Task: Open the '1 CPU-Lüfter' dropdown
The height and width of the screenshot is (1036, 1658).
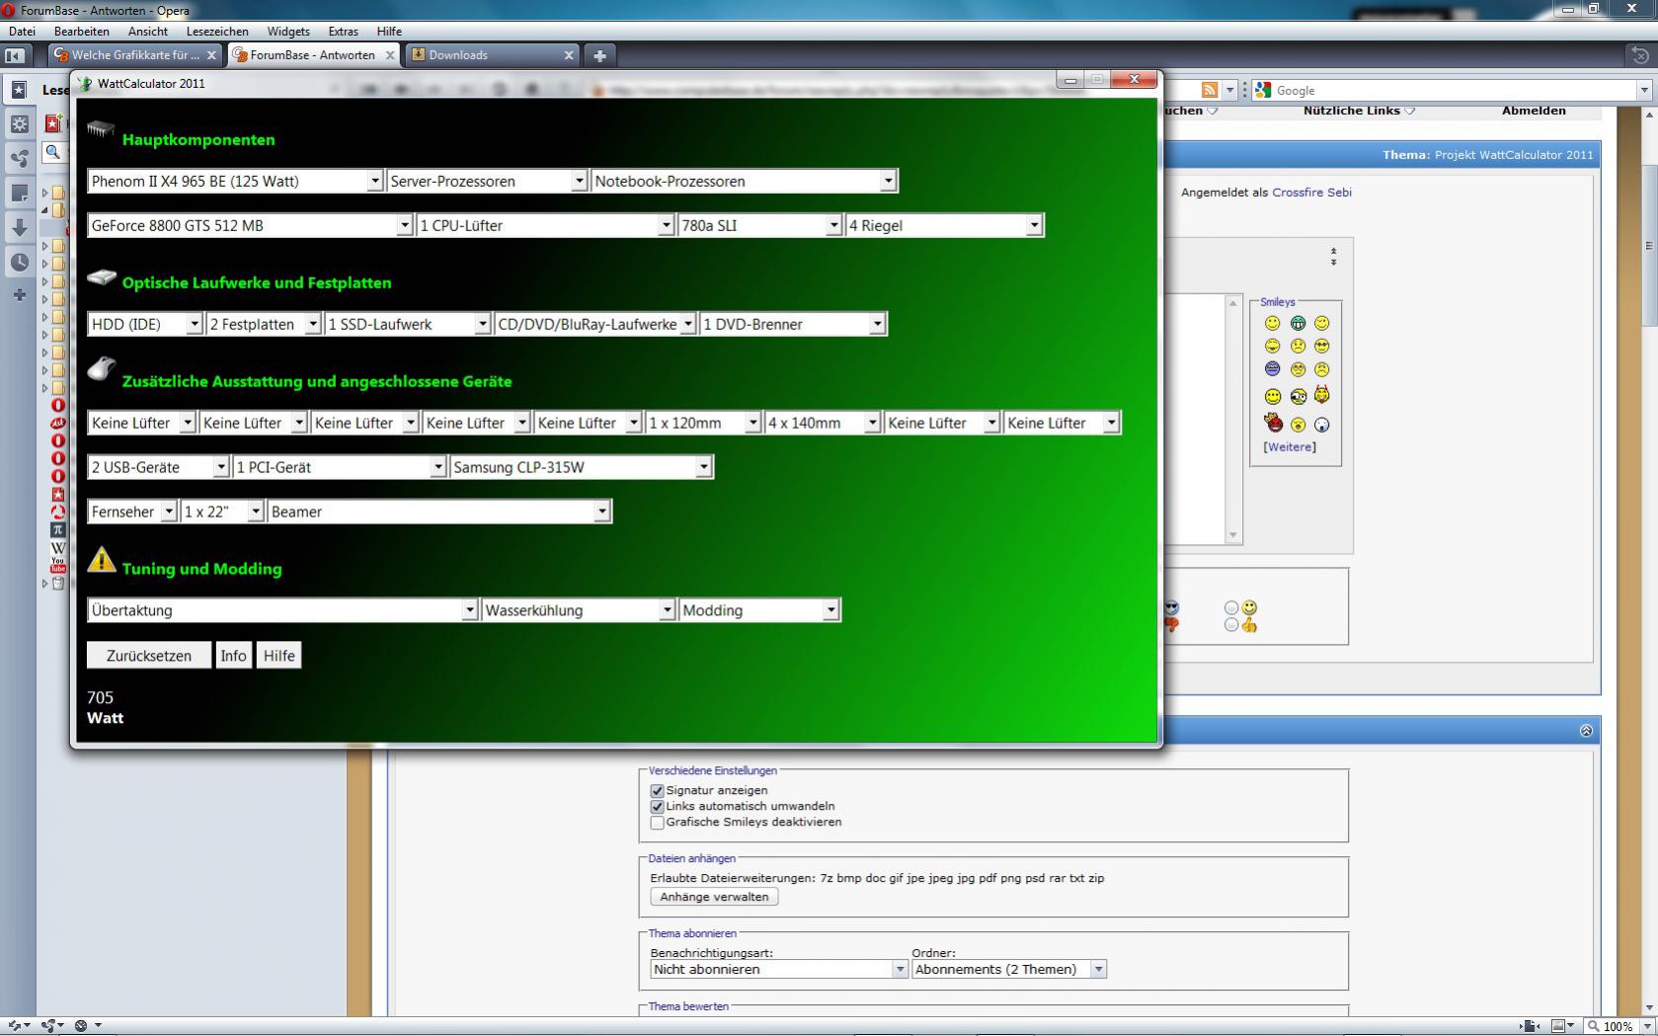Action: click(x=545, y=225)
